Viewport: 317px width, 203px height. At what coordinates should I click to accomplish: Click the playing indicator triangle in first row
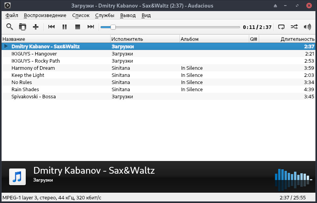tap(6, 46)
